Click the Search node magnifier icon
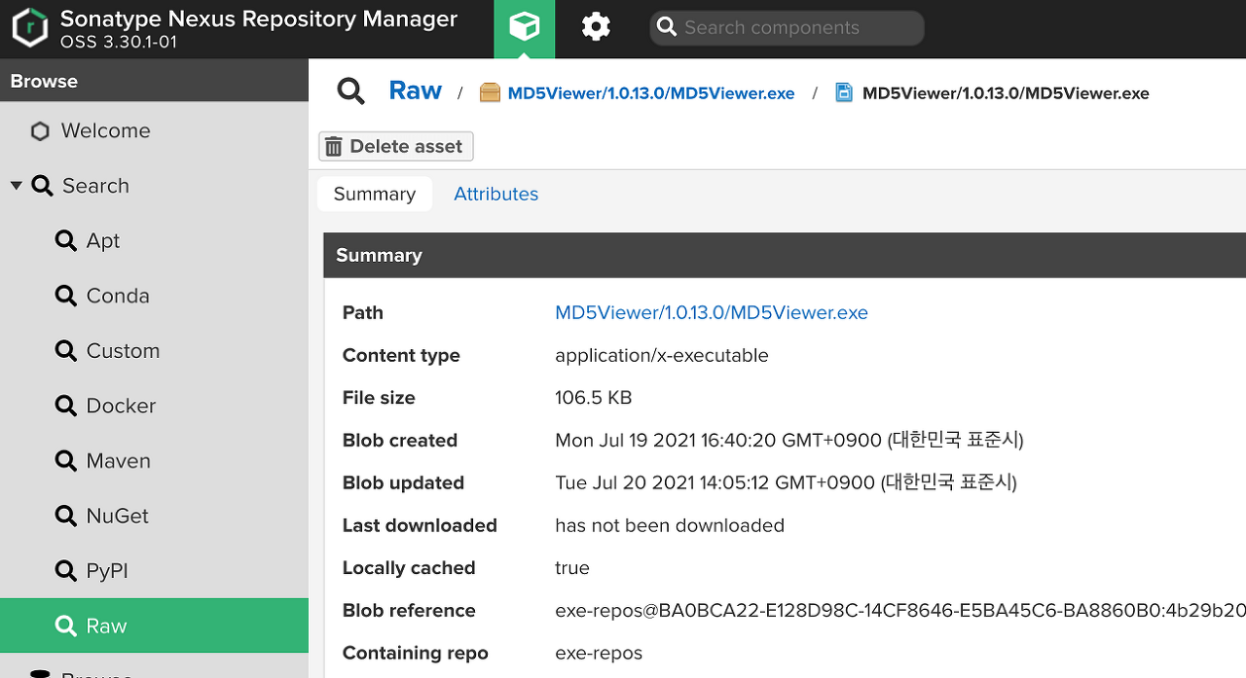The image size is (1246, 678). [42, 186]
